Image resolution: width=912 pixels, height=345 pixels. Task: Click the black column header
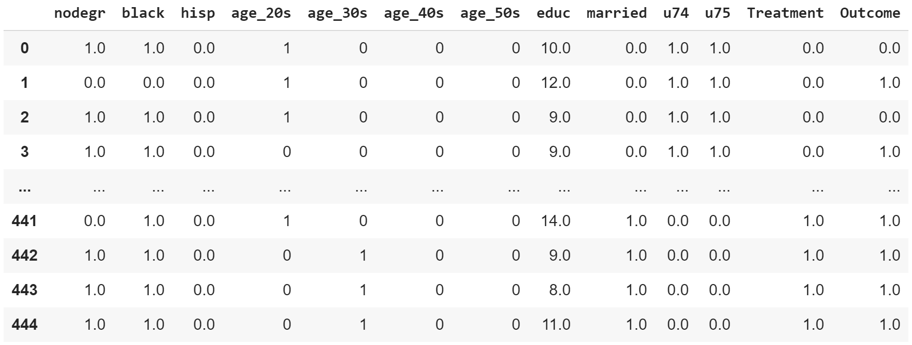143,13
